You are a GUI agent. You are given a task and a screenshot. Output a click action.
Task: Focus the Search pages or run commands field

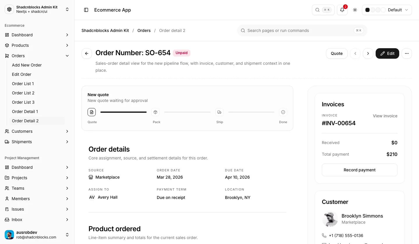[302, 31]
